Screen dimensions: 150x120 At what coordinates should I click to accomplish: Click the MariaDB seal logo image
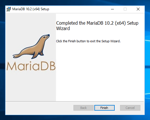pyautogui.click(x=31, y=52)
